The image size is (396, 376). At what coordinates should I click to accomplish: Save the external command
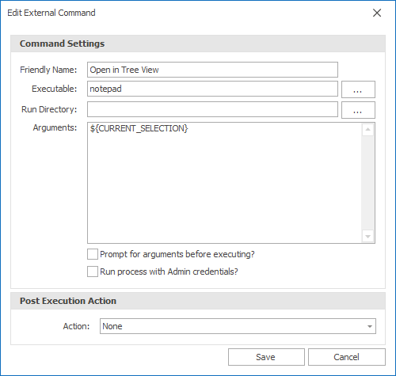coord(266,357)
